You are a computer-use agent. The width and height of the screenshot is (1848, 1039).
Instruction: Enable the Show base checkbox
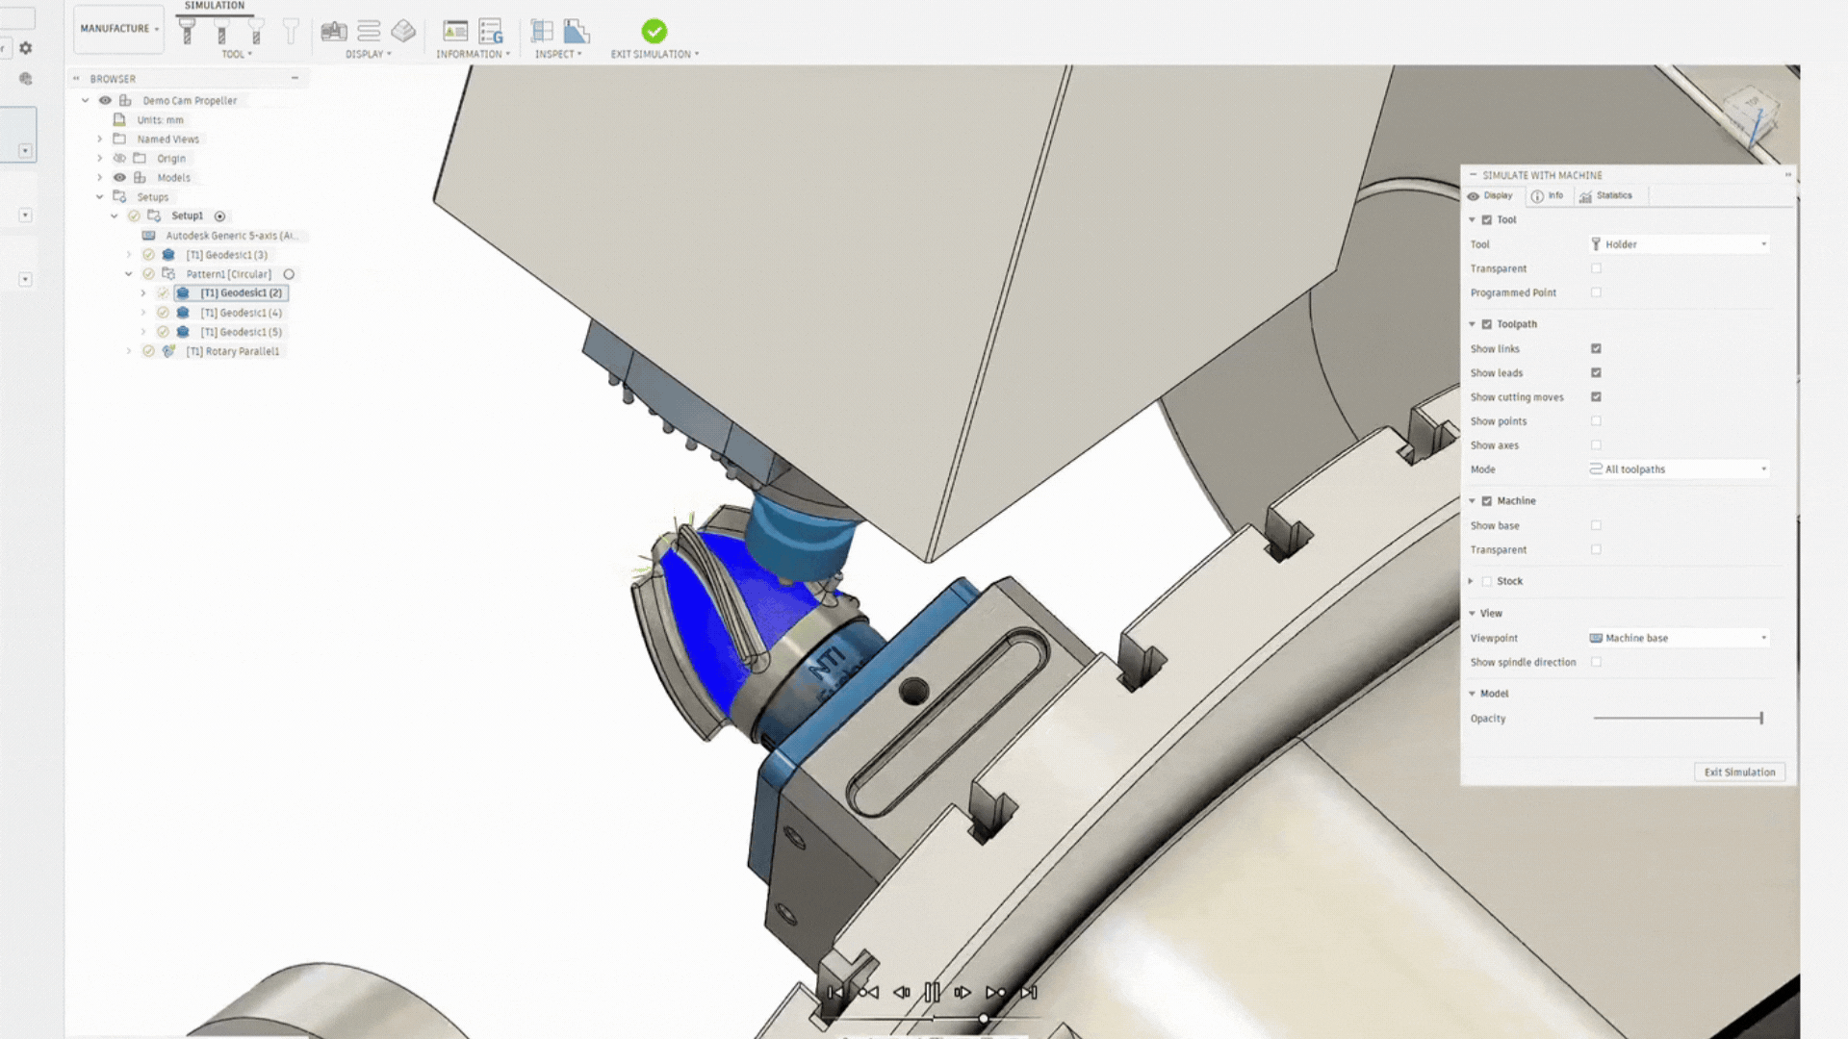pyautogui.click(x=1596, y=525)
